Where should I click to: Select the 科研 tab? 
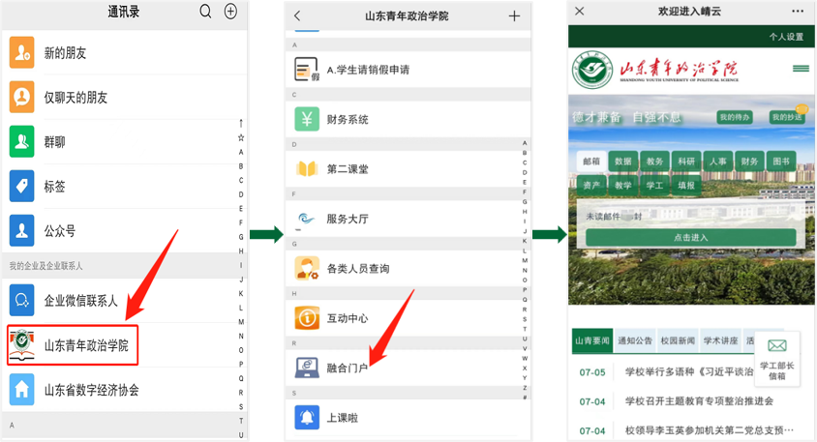click(x=686, y=162)
